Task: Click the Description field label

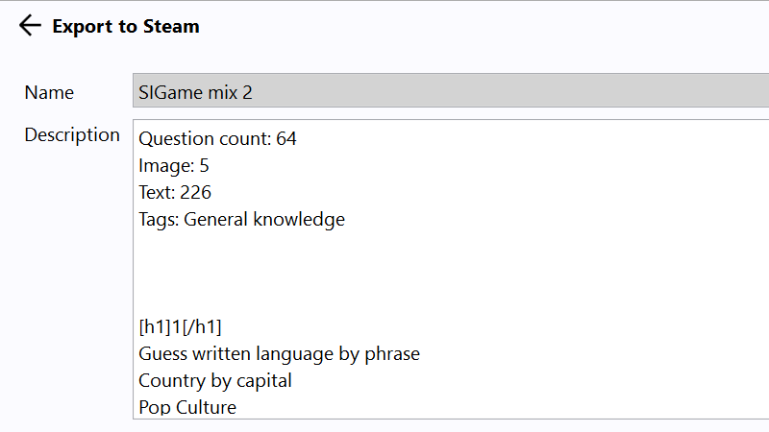Action: (72, 134)
